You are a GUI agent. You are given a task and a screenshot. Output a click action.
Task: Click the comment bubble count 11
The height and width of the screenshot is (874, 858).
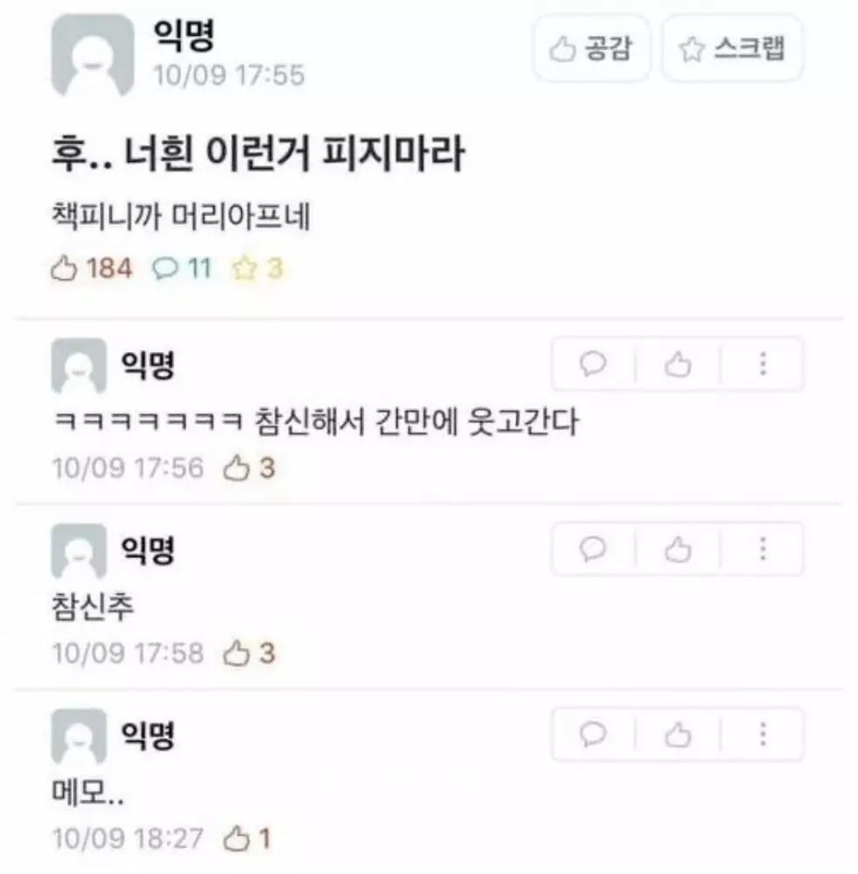[182, 268]
